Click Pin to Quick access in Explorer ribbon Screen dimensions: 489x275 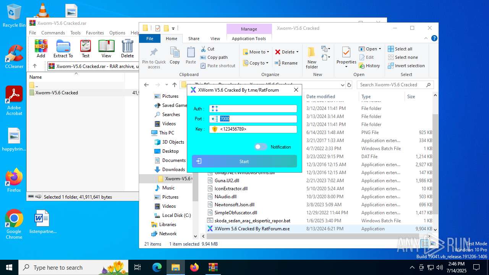[x=154, y=58]
